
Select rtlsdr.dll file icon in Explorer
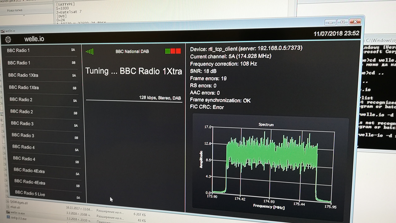pos(7,207)
